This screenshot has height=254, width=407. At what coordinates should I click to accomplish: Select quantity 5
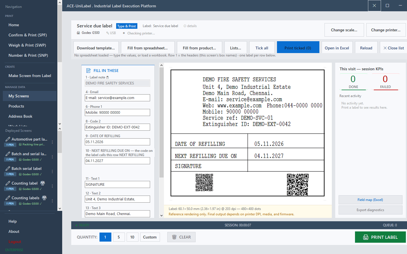[119, 237]
